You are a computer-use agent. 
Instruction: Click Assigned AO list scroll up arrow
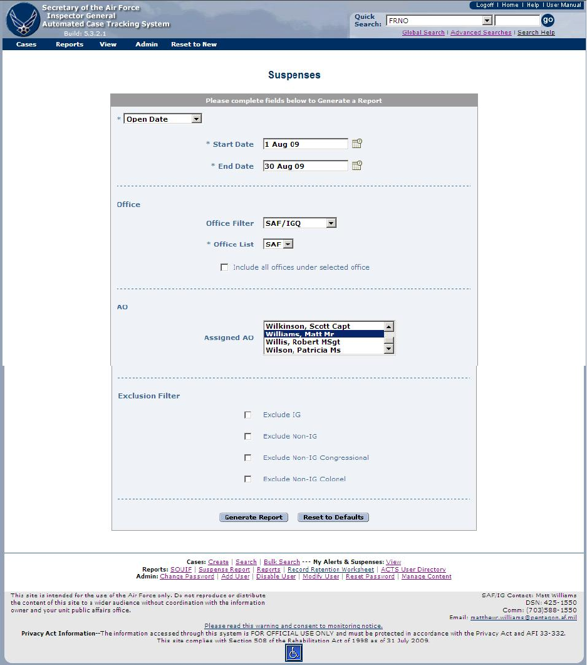pos(389,327)
